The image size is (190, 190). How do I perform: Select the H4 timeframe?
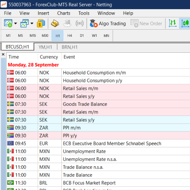[x=70, y=36]
